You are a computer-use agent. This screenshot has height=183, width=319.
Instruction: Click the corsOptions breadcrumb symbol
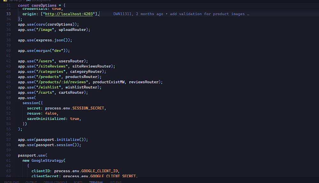tap(41, 1)
